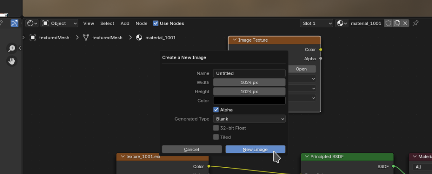Open first Image Texture node dropdown

click(302, 79)
